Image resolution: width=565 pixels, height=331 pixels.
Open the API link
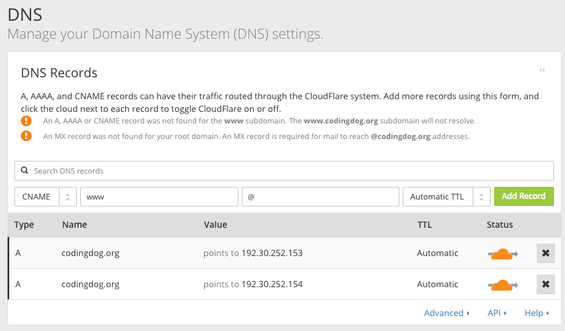[x=497, y=313]
